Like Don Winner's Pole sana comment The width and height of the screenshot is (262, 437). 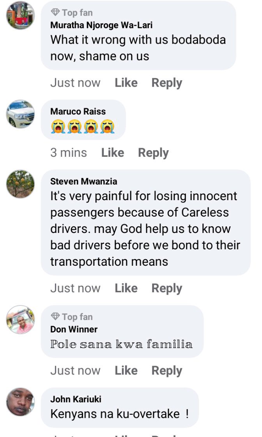pos(126,371)
